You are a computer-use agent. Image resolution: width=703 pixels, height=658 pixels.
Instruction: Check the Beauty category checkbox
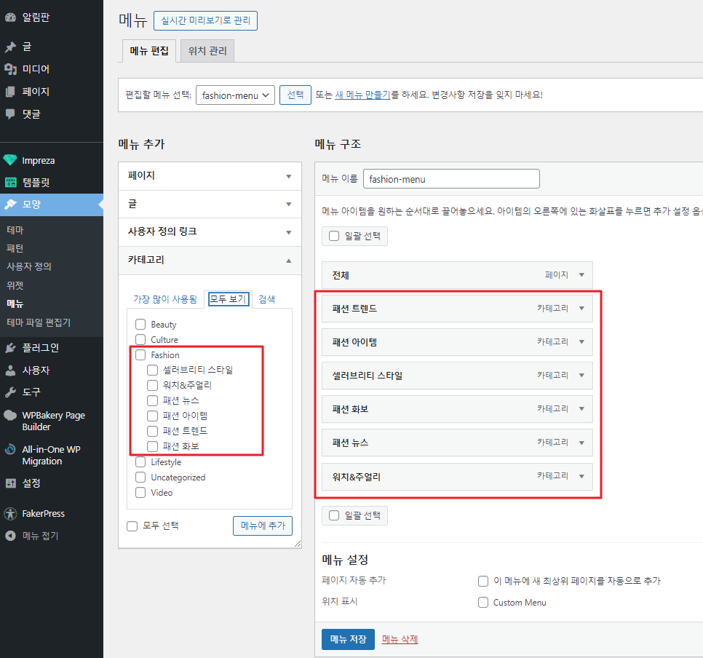(x=140, y=325)
